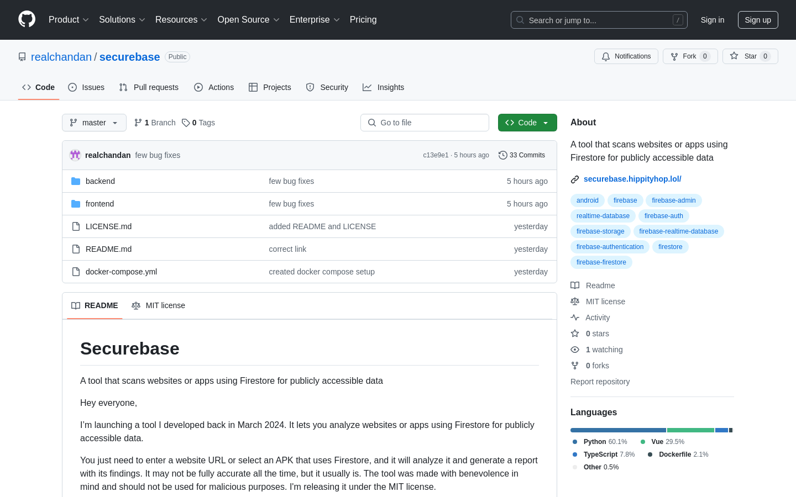Click the docker-compose.yml file icon

tap(76, 272)
